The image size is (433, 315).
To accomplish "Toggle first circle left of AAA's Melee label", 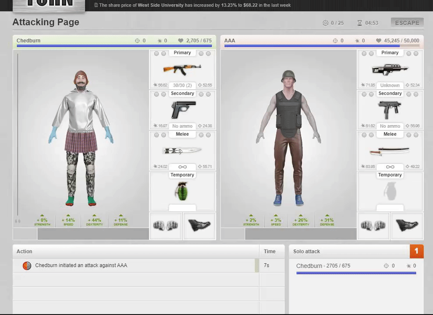I will pyautogui.click(x=364, y=135).
